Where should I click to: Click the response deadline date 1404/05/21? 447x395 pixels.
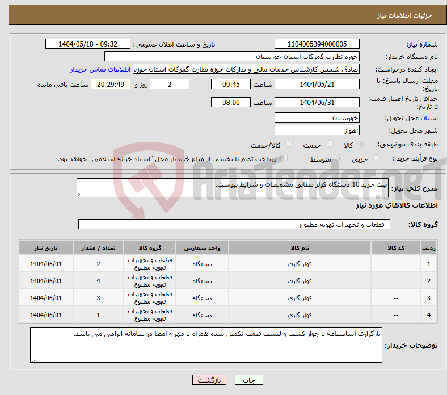317,84
